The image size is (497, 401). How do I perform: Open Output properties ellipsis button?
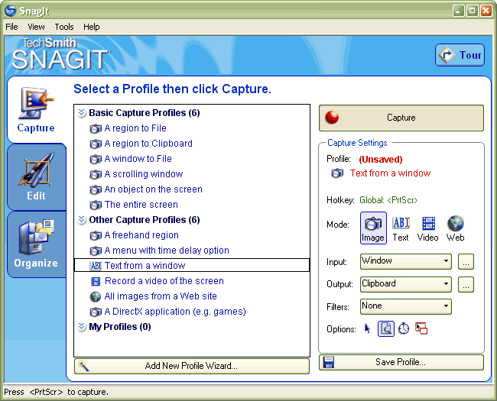tap(466, 284)
